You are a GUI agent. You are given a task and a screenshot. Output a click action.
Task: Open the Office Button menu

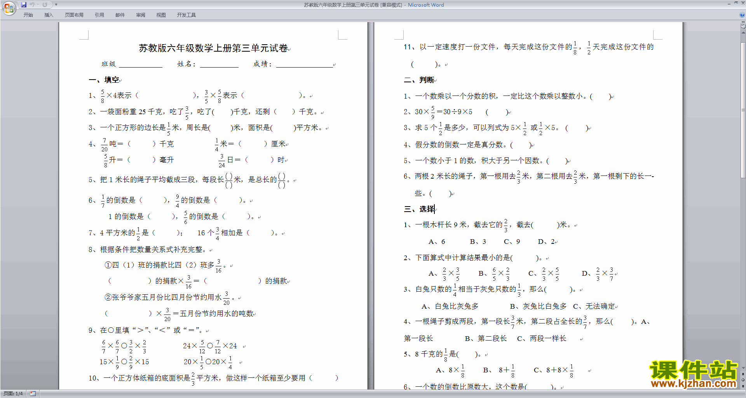[9, 8]
